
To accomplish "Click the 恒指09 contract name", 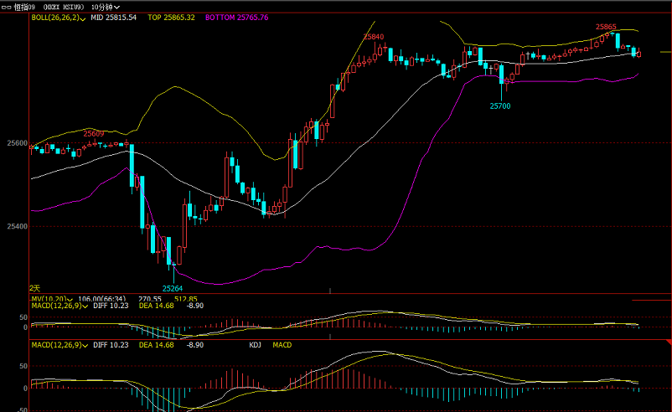I will (24, 8).
